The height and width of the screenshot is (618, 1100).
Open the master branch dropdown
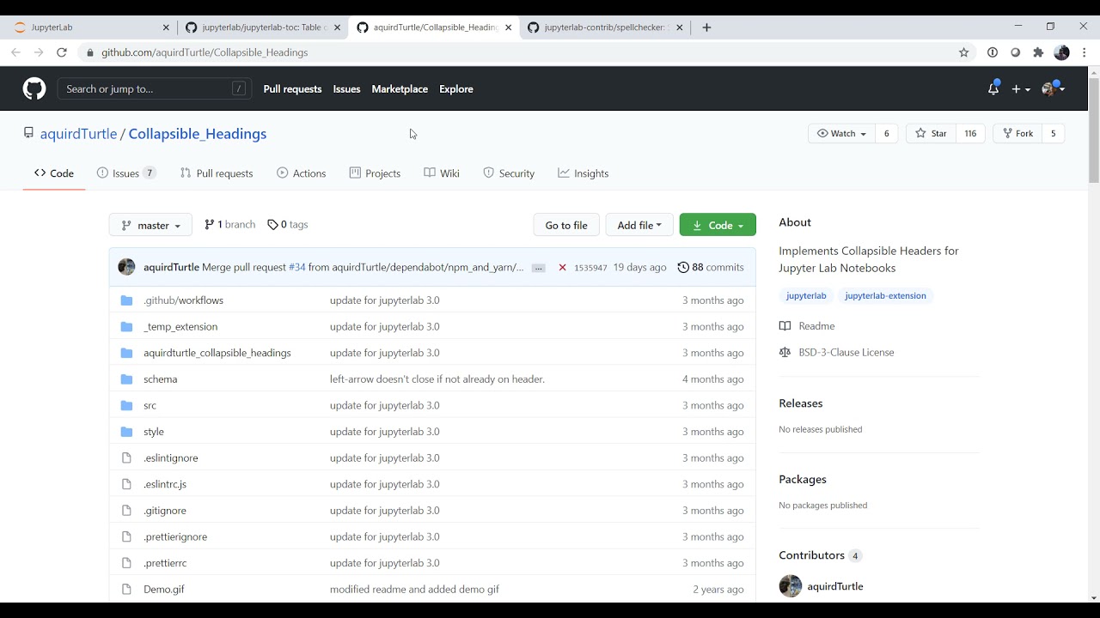coord(150,225)
